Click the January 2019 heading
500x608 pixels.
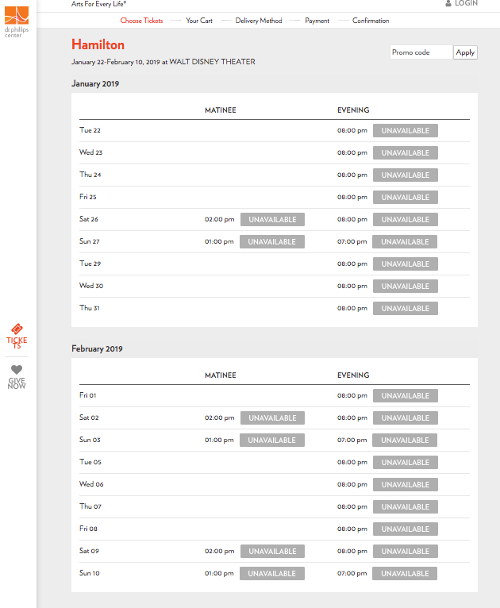[95, 84]
